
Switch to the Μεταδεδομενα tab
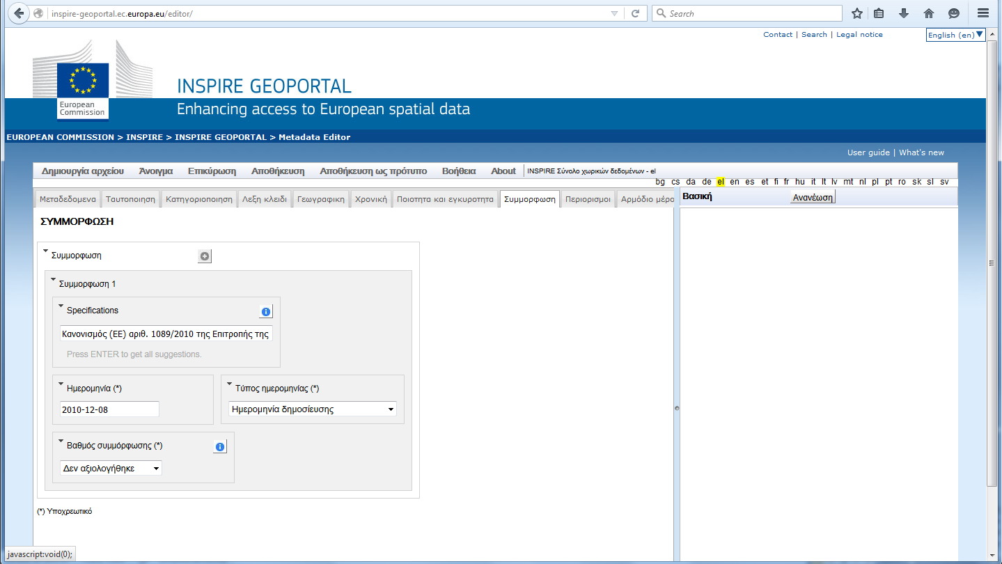pyautogui.click(x=68, y=199)
